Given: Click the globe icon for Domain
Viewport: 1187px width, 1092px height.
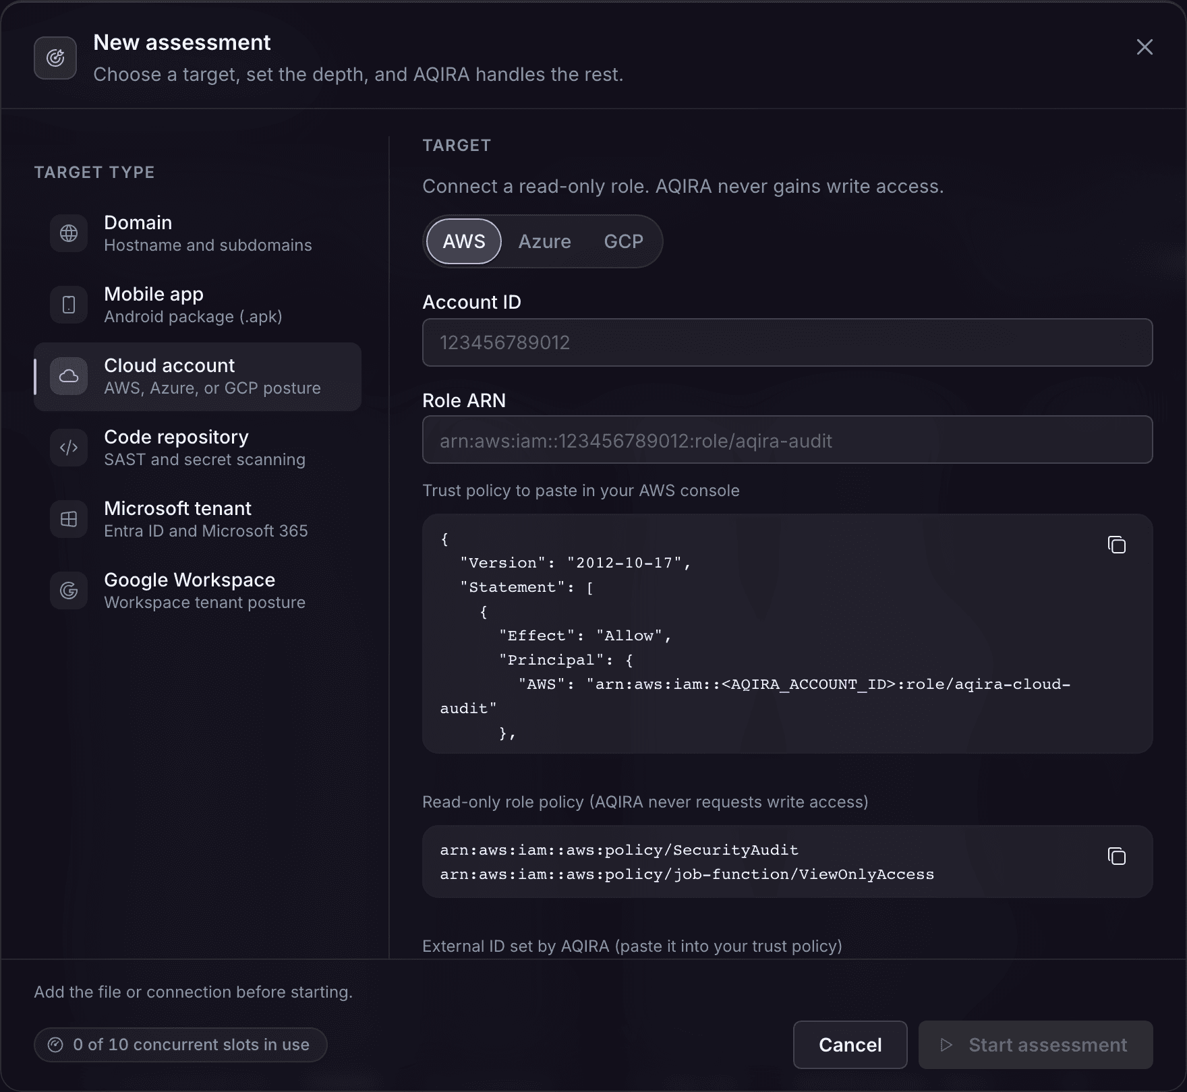Looking at the screenshot, I should 69,233.
